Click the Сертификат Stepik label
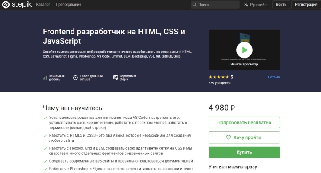The height and width of the screenshot is (173, 321). coord(128,78)
